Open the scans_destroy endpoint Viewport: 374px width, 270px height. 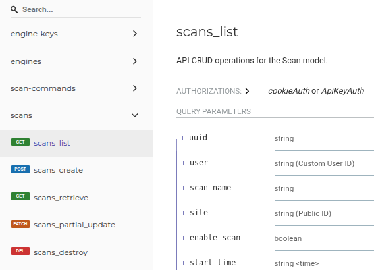(61, 252)
